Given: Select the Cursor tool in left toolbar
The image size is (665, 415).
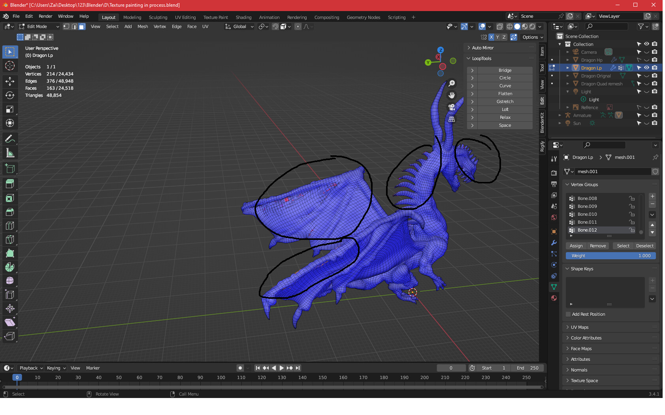Looking at the screenshot, I should (x=10, y=66).
